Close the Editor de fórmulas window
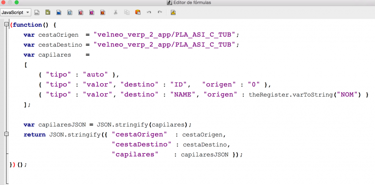Screen dimensions: 375x185 (x=3, y=3)
